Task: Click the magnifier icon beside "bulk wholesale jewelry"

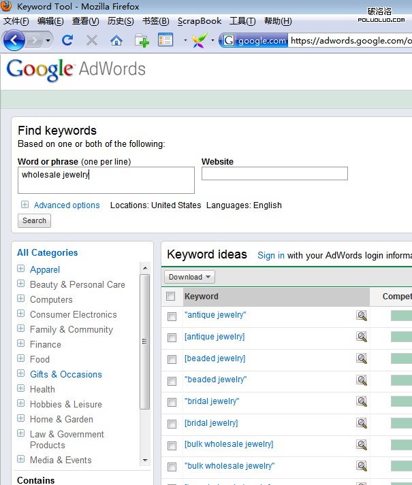Action: click(361, 467)
